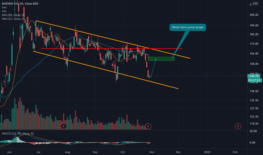
Task: Click the 118.50 price axis label
Action: [x=254, y=124]
